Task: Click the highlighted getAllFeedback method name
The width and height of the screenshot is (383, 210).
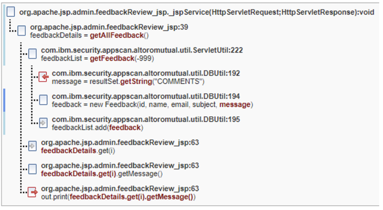Action: [x=117, y=35]
